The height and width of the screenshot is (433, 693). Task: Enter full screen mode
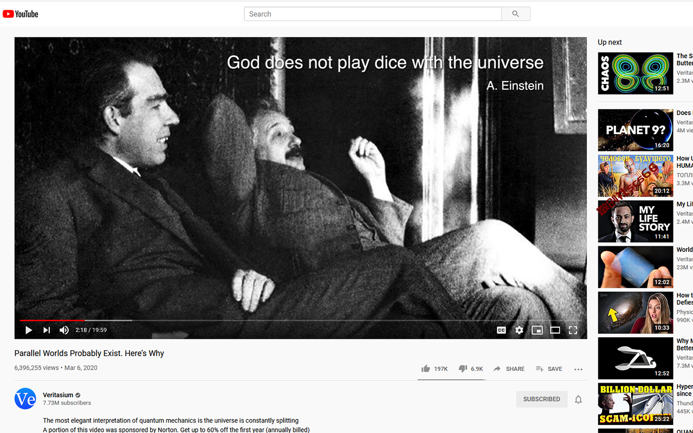pos(573,330)
